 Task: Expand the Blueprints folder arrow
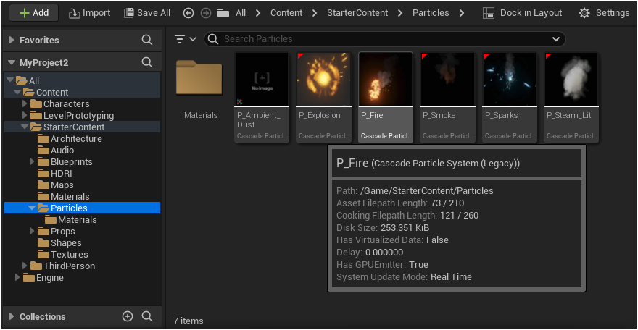[32, 161]
